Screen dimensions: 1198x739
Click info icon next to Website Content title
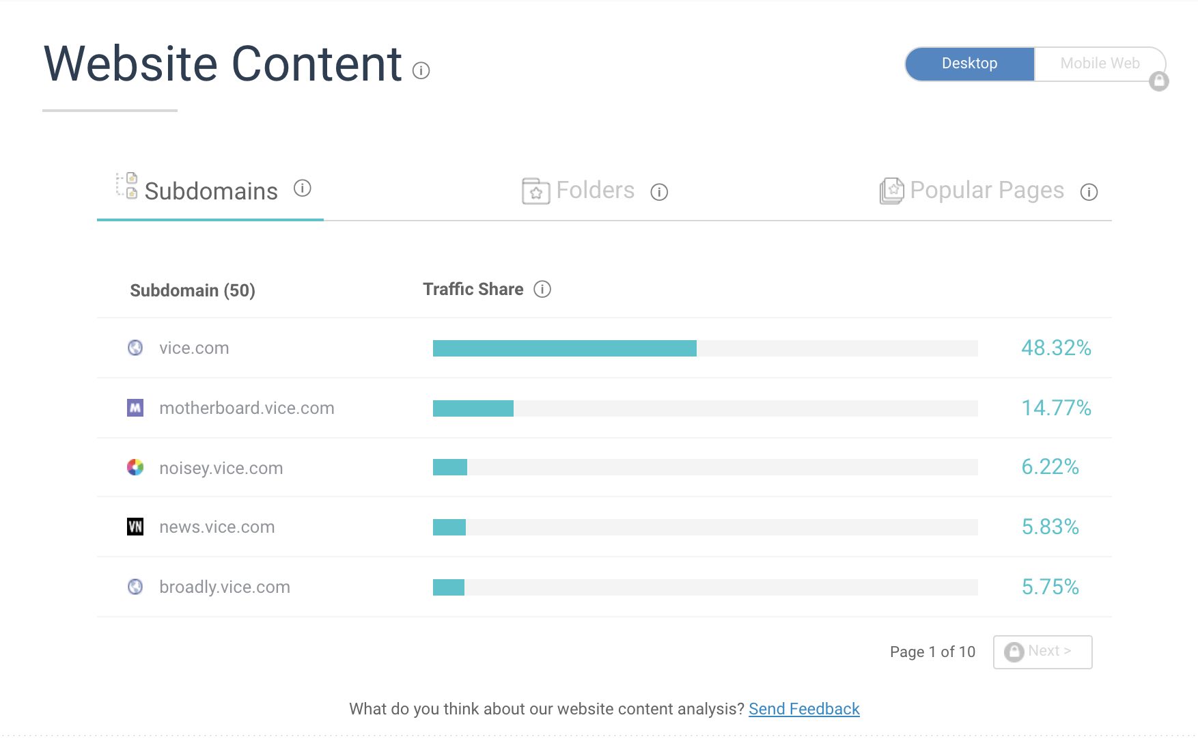[x=421, y=70]
